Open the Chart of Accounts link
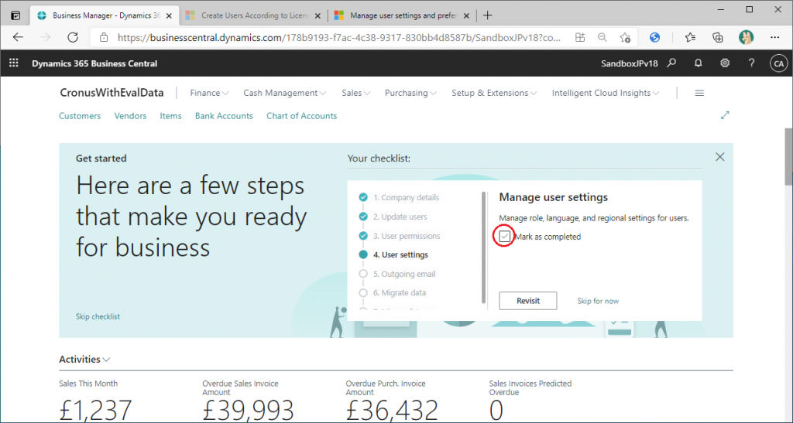The width and height of the screenshot is (793, 423). point(301,115)
